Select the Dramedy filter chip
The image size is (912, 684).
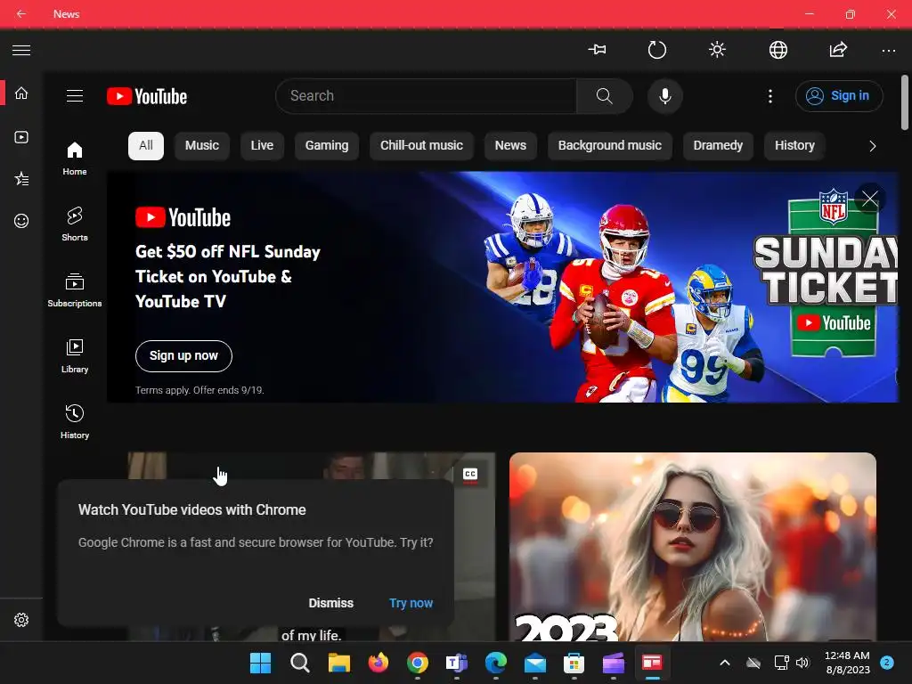(718, 145)
